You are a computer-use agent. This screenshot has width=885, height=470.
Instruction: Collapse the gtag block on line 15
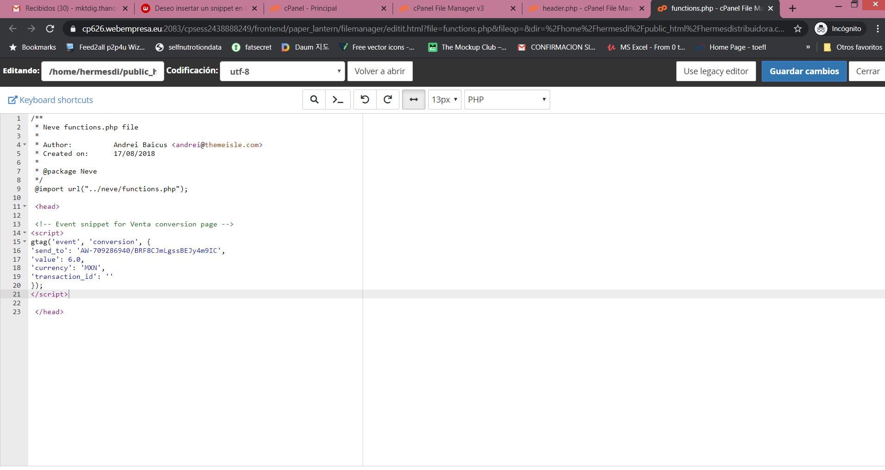coord(25,242)
